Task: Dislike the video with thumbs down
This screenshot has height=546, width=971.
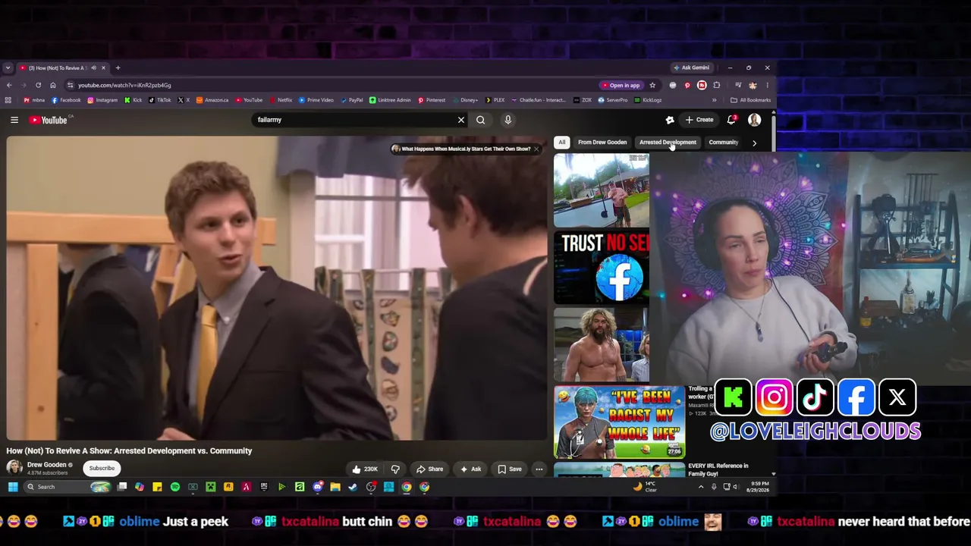Action: point(395,469)
